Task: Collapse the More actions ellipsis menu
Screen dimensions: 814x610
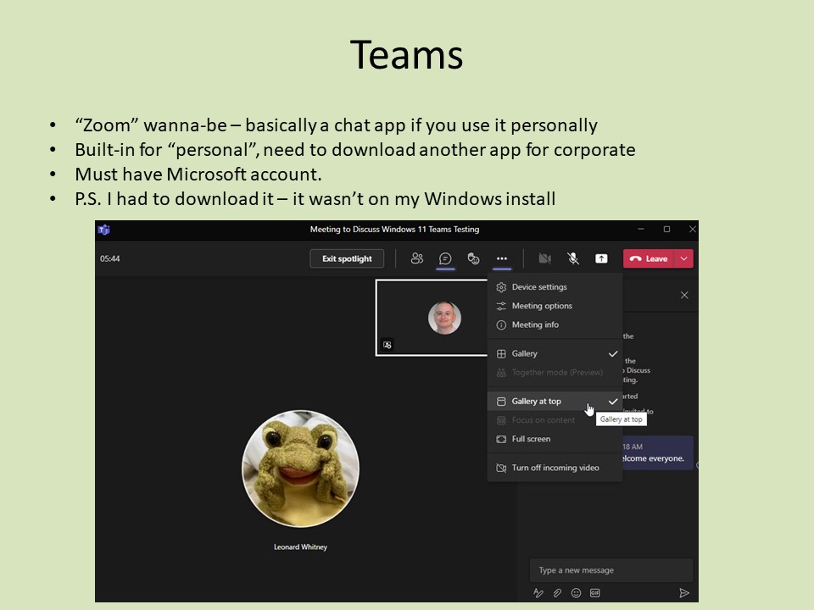Action: click(x=502, y=258)
